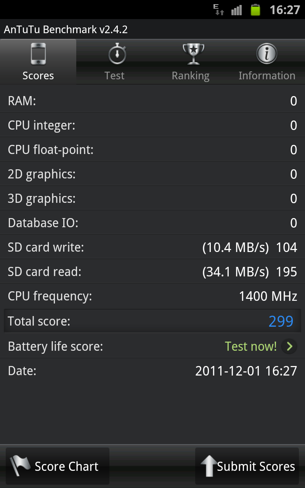The height and width of the screenshot is (488, 305).
Task: Select the SD card read row
Action: pyautogui.click(x=152, y=271)
